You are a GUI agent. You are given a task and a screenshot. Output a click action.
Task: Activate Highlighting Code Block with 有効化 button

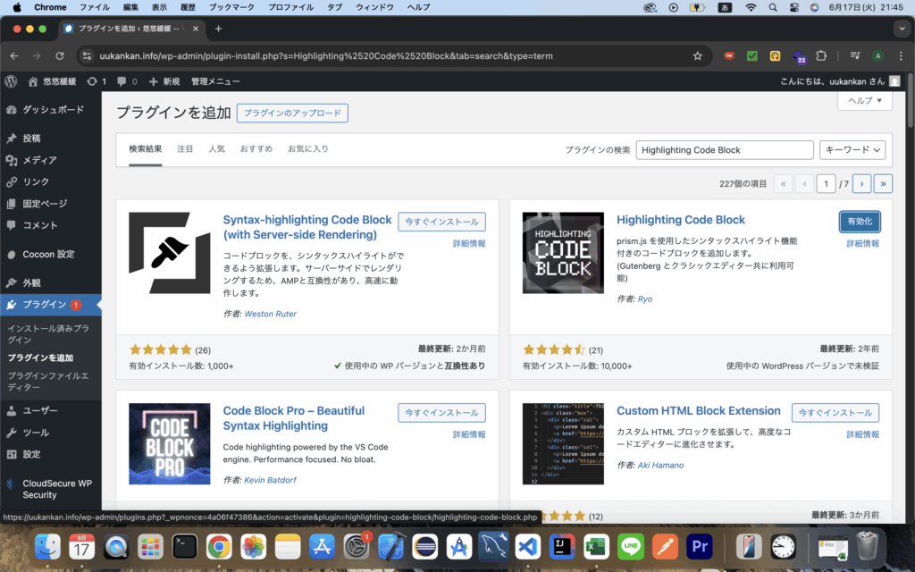coord(860,222)
